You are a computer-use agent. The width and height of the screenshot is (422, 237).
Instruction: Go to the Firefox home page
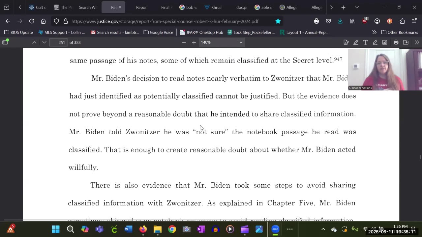43,21
